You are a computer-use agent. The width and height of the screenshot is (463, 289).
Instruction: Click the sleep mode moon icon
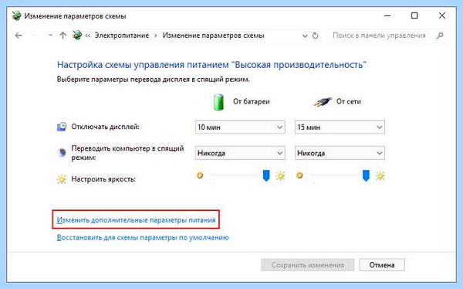[x=62, y=153]
